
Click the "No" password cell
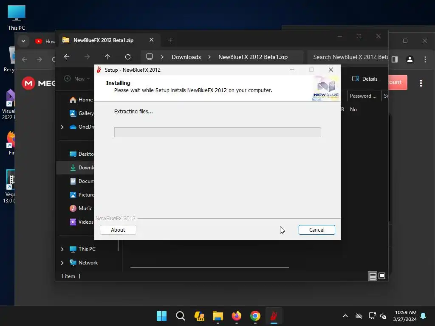(353, 110)
